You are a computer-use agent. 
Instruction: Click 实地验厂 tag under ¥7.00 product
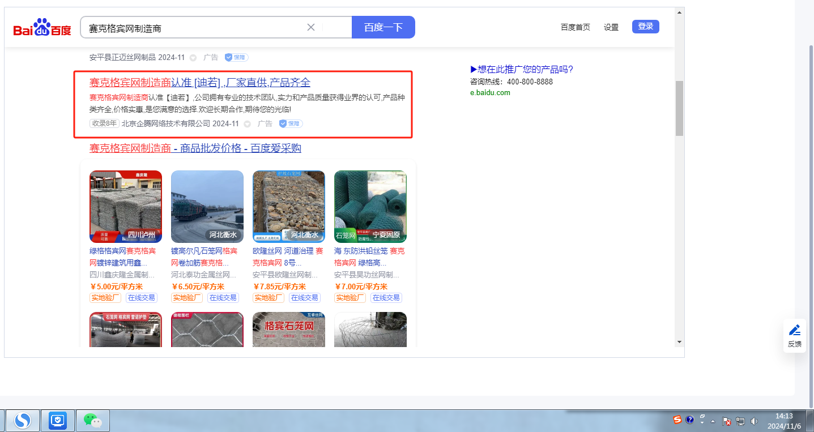350,298
